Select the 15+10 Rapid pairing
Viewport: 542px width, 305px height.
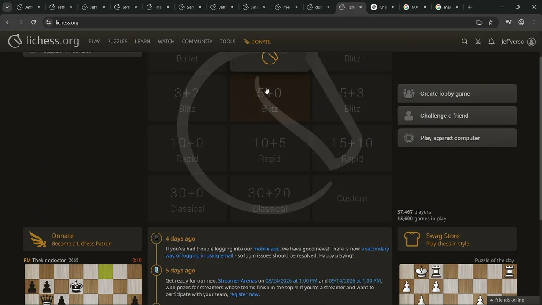point(352,148)
